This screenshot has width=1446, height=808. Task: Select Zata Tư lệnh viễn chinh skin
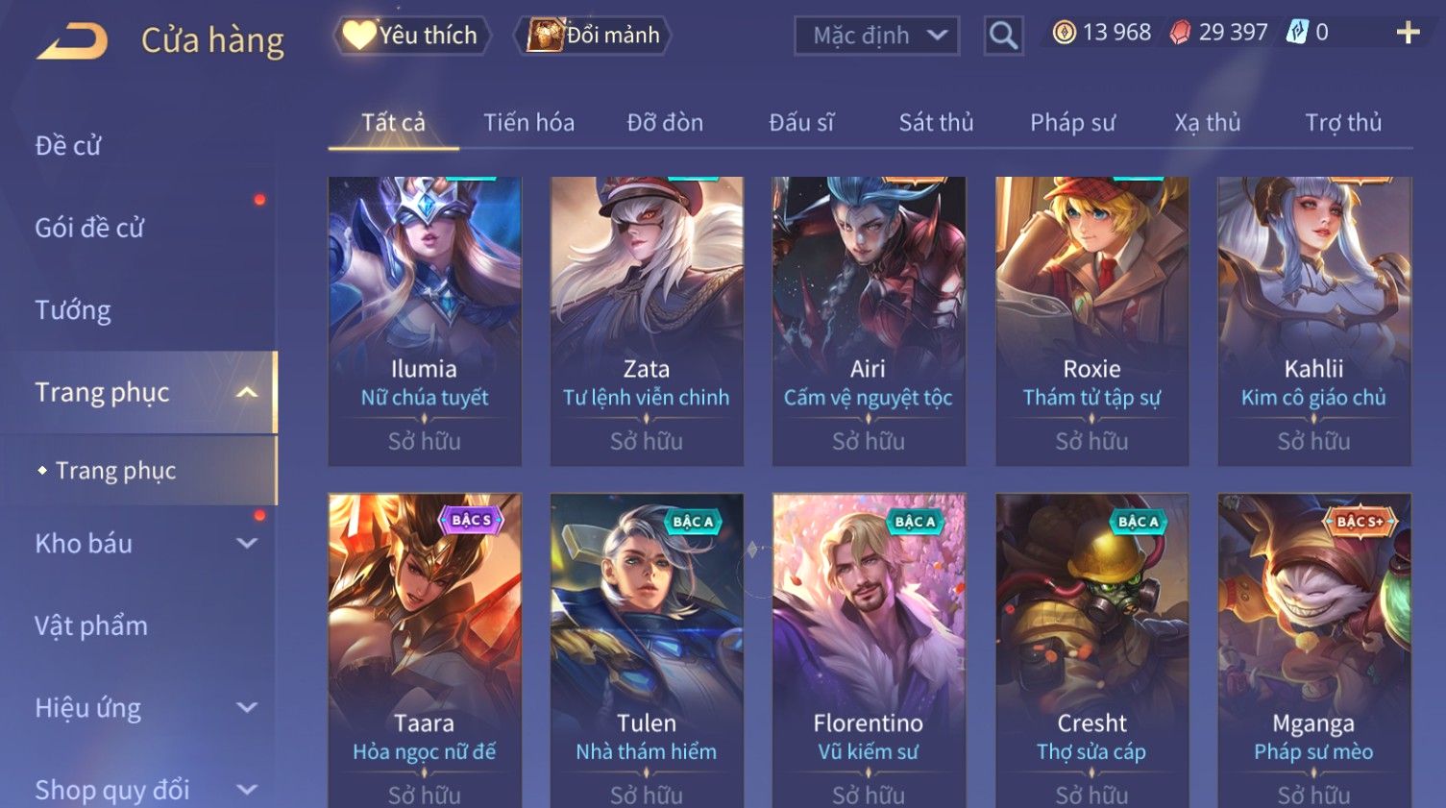click(x=647, y=321)
